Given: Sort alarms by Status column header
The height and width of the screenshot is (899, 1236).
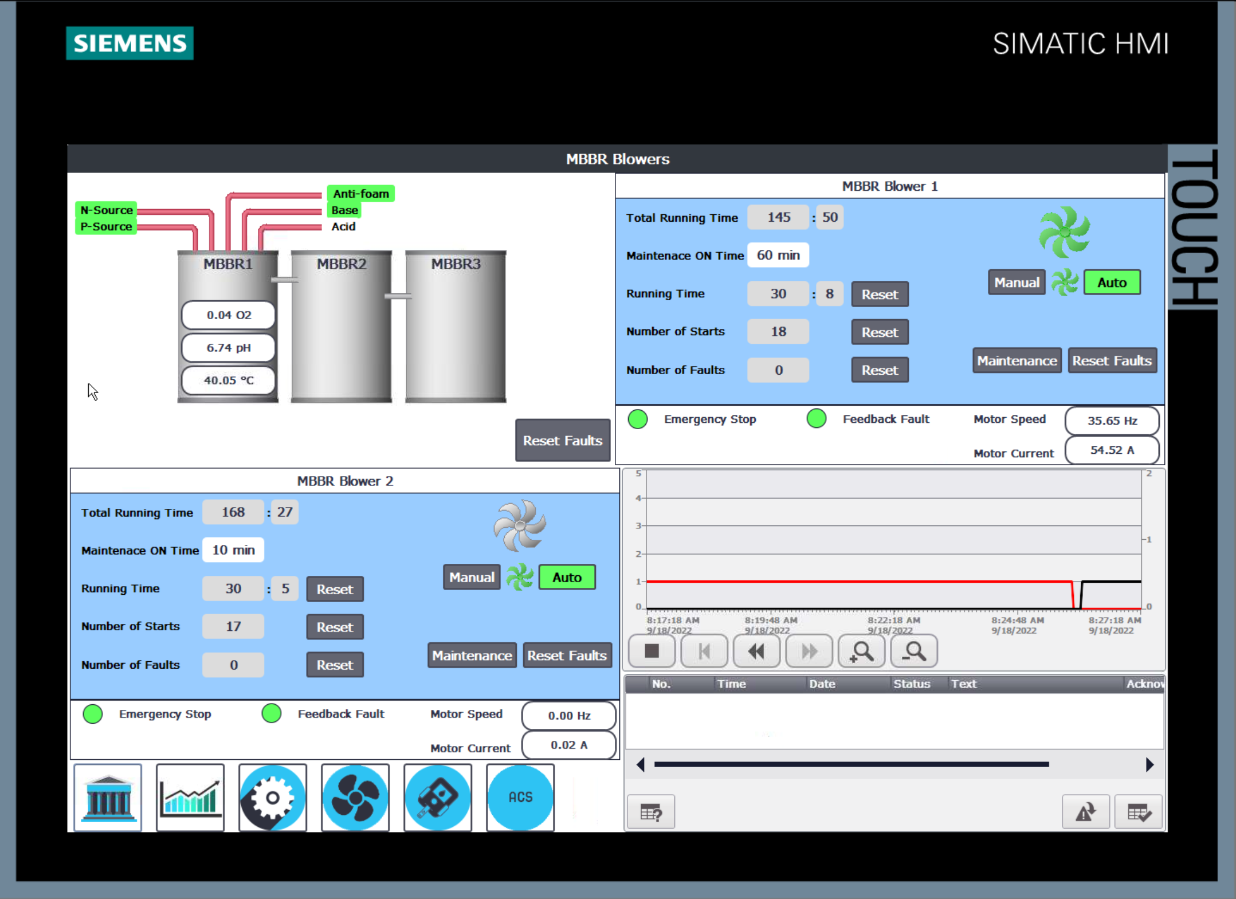Looking at the screenshot, I should (911, 684).
